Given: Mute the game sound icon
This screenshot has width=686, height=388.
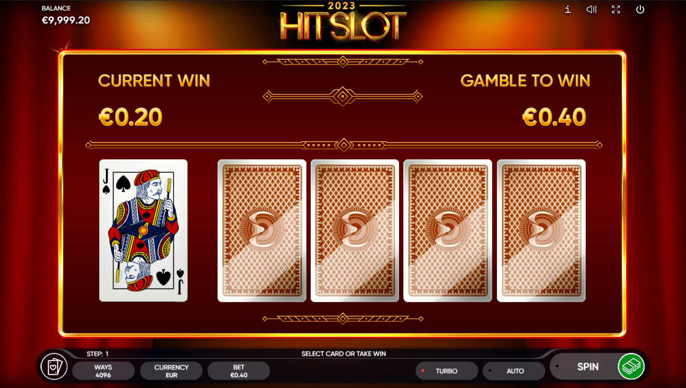Looking at the screenshot, I should (x=591, y=9).
